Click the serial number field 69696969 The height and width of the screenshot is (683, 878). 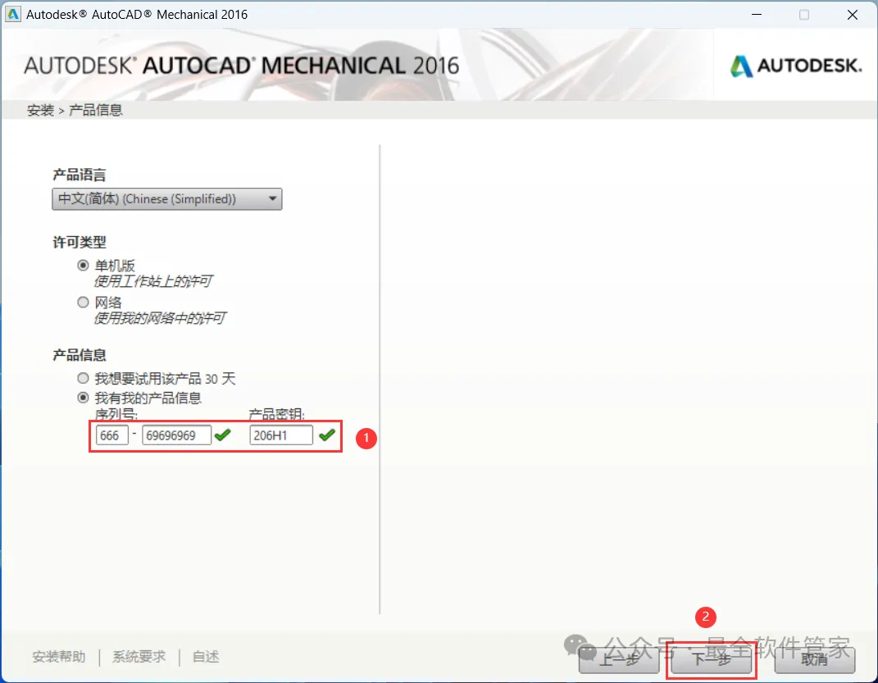pos(176,435)
